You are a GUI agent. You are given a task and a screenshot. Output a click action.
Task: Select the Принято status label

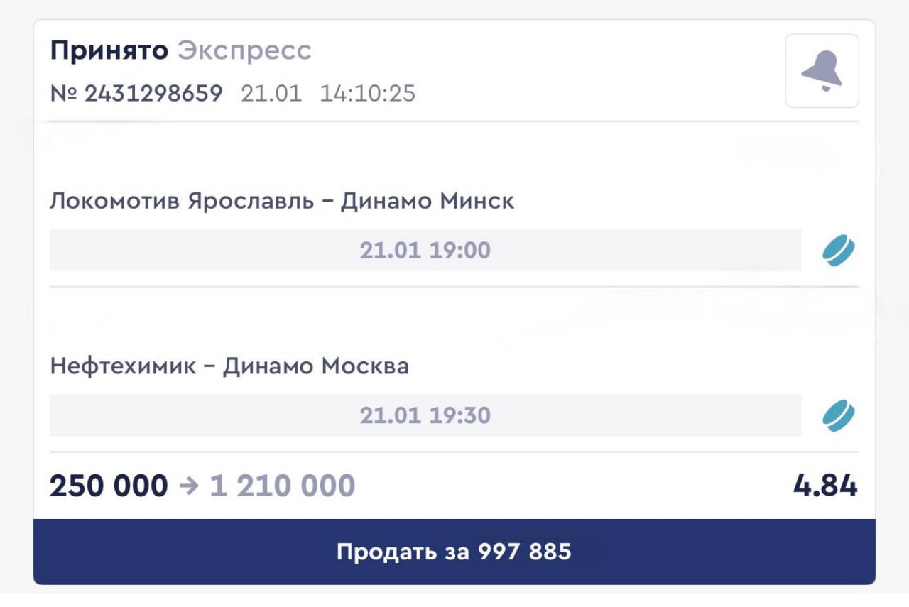pos(109,50)
